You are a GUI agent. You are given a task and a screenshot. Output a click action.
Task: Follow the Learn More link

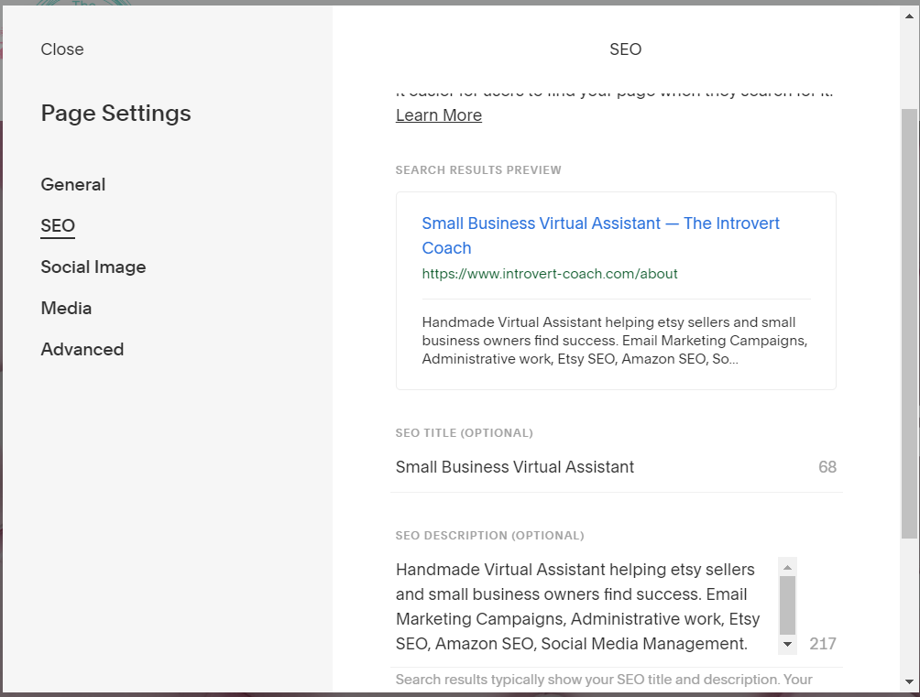tap(439, 115)
